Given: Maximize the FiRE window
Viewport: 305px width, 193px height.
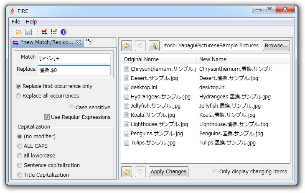Looking at the screenshot, I should pyautogui.click(x=269, y=10).
